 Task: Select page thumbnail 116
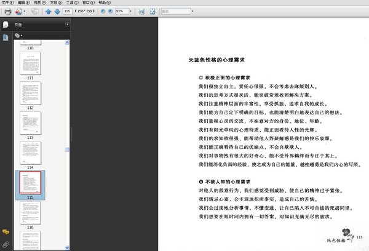pos(30,213)
